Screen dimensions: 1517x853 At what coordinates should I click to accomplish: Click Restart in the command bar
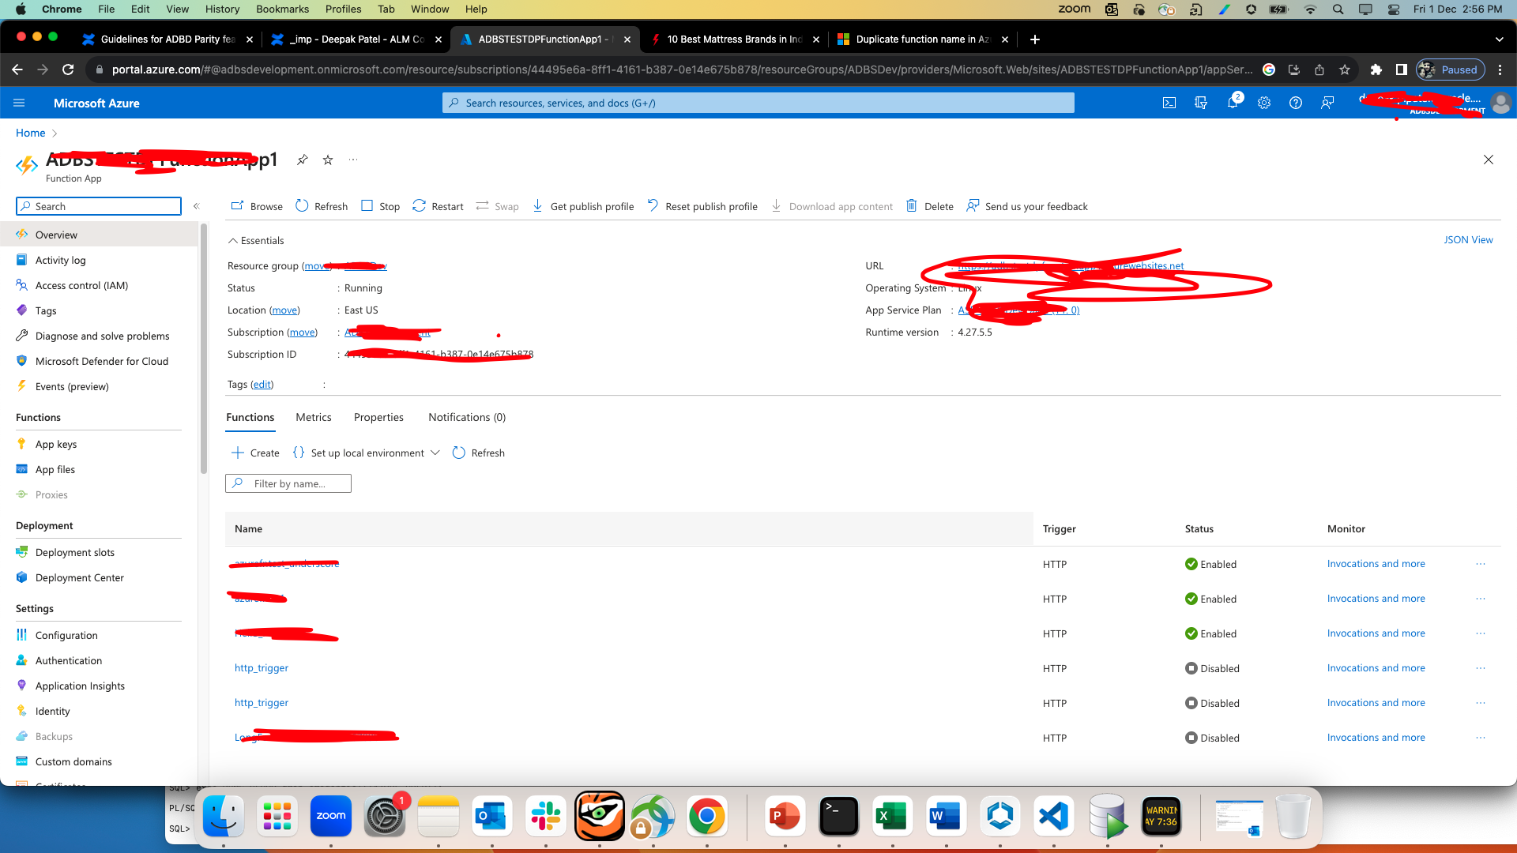[x=438, y=206]
